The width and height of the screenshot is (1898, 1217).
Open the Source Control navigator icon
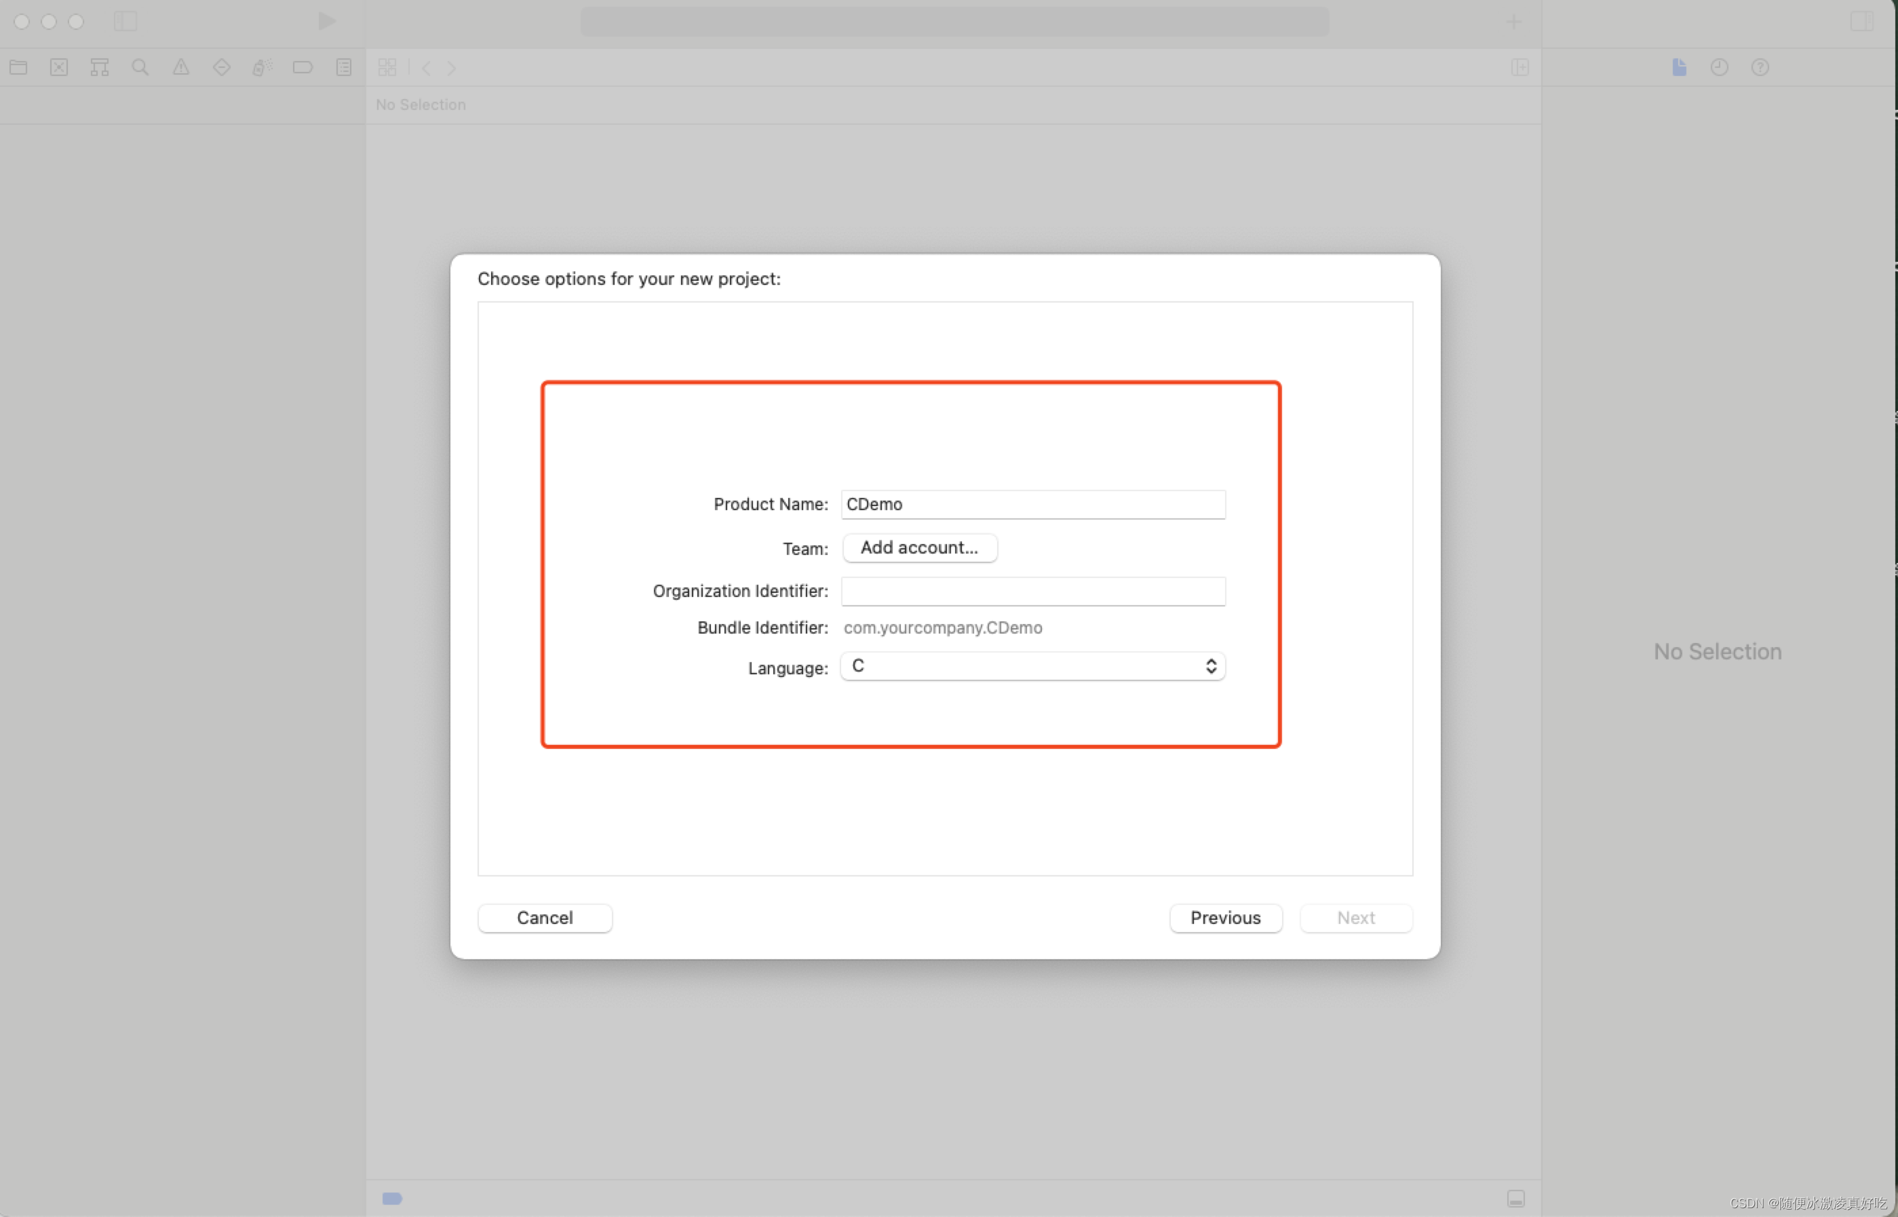59,67
